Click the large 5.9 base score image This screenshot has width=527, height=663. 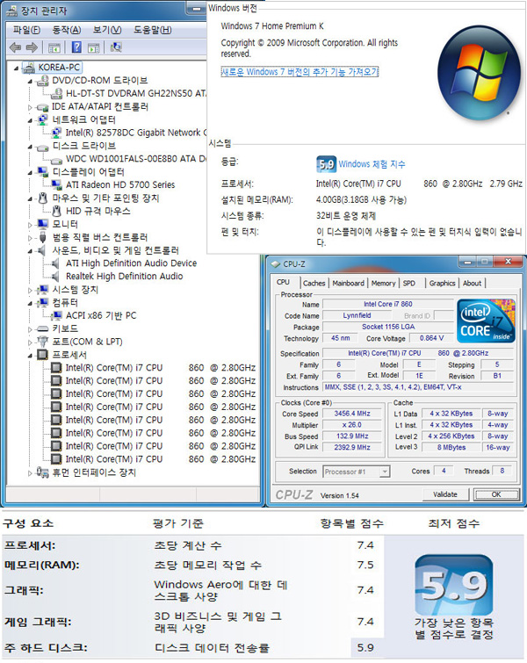tap(454, 586)
